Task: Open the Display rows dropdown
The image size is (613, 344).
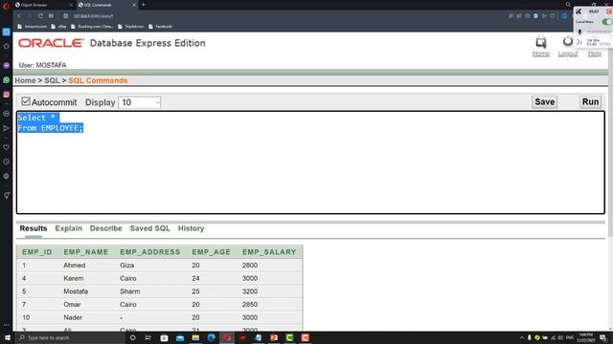Action: click(x=140, y=102)
